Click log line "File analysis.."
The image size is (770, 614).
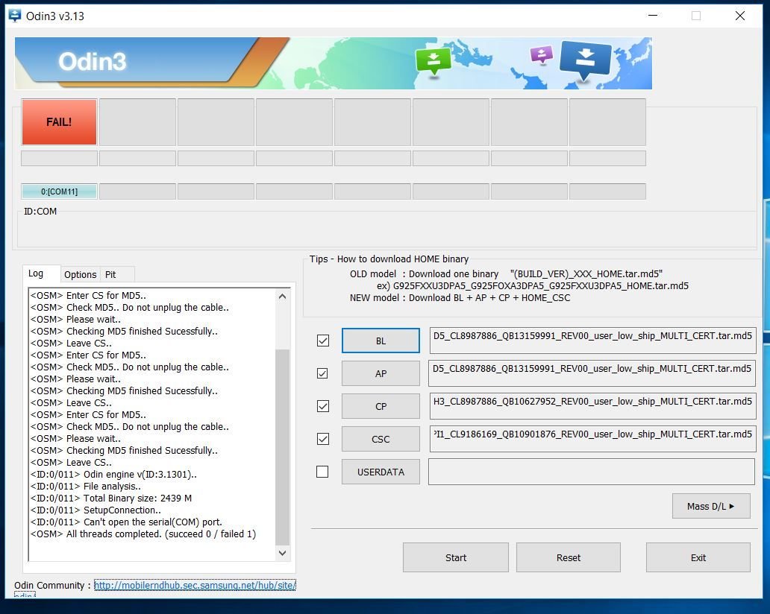86,487
